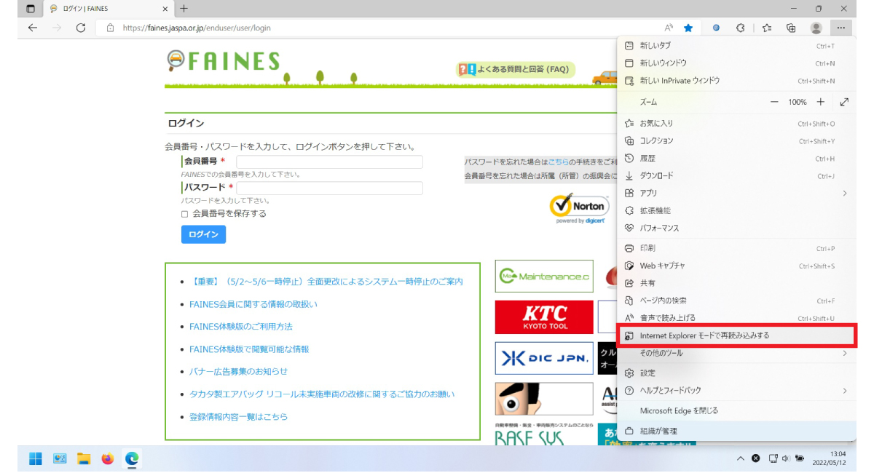Reload in Internet Explorer モード
The height and width of the screenshot is (473, 874).
tap(736, 335)
